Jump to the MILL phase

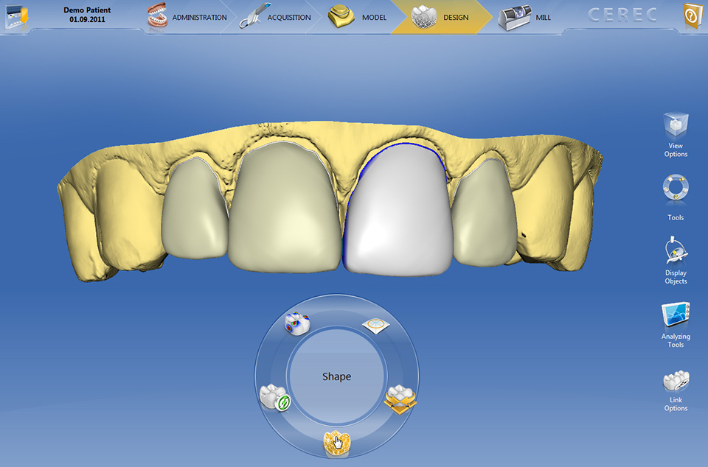[x=524, y=17]
